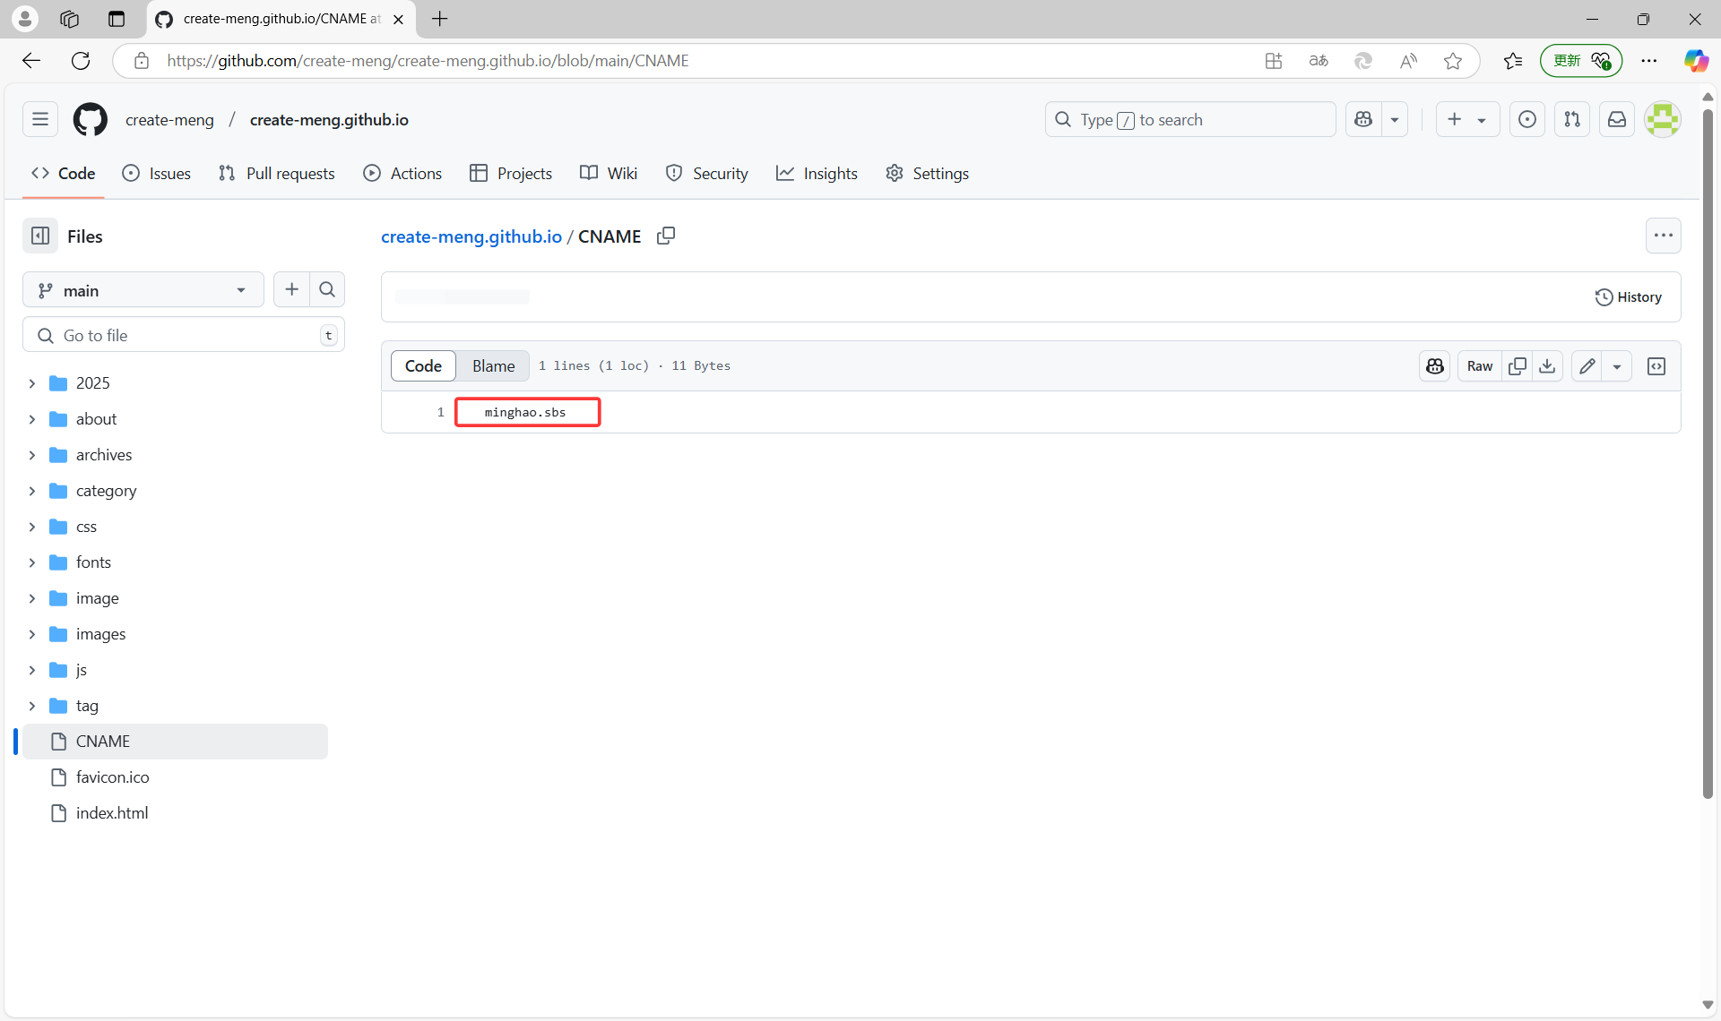Switch to Blame view
Image resolution: width=1721 pixels, height=1021 pixels.
coord(493,365)
